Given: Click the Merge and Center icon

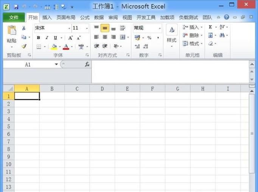Looking at the screenshot, I should point(123,37).
